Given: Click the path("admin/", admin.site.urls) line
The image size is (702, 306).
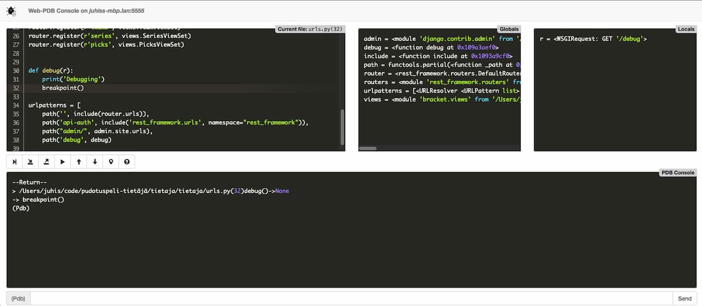Looking at the screenshot, I should point(97,131).
